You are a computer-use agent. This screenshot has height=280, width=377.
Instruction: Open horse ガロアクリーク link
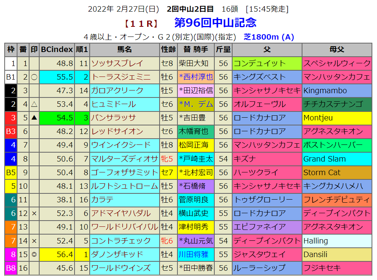[117, 90]
